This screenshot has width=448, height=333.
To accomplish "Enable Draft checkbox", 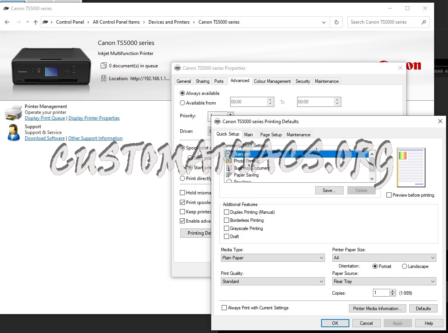I will click(x=227, y=237).
